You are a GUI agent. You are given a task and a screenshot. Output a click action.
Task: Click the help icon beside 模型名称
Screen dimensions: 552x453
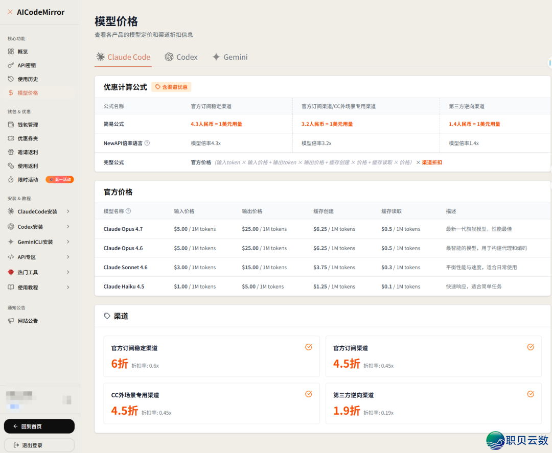click(128, 211)
